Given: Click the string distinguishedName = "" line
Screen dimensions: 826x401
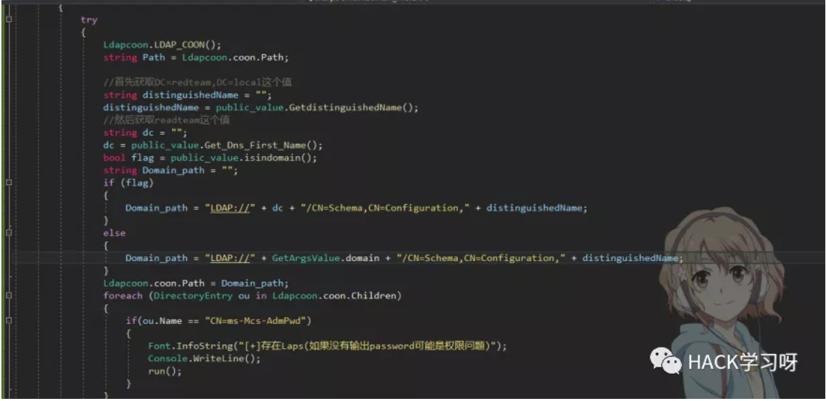Looking at the screenshot, I should pos(187,95).
